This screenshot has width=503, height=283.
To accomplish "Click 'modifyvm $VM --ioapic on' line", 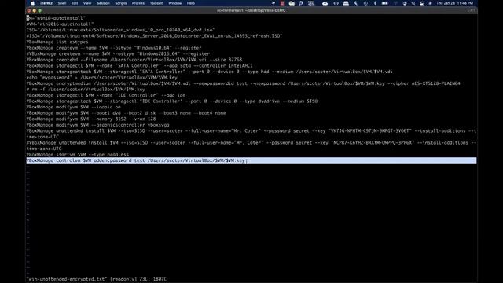I will tap(73, 107).
